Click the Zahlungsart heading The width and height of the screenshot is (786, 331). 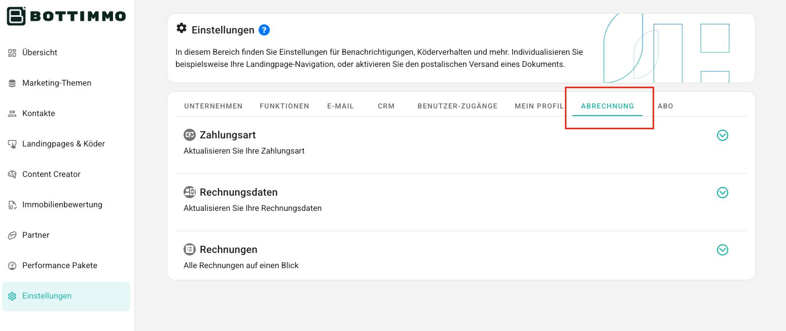tap(228, 135)
